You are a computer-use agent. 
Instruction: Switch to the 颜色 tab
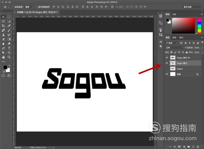point(168,14)
